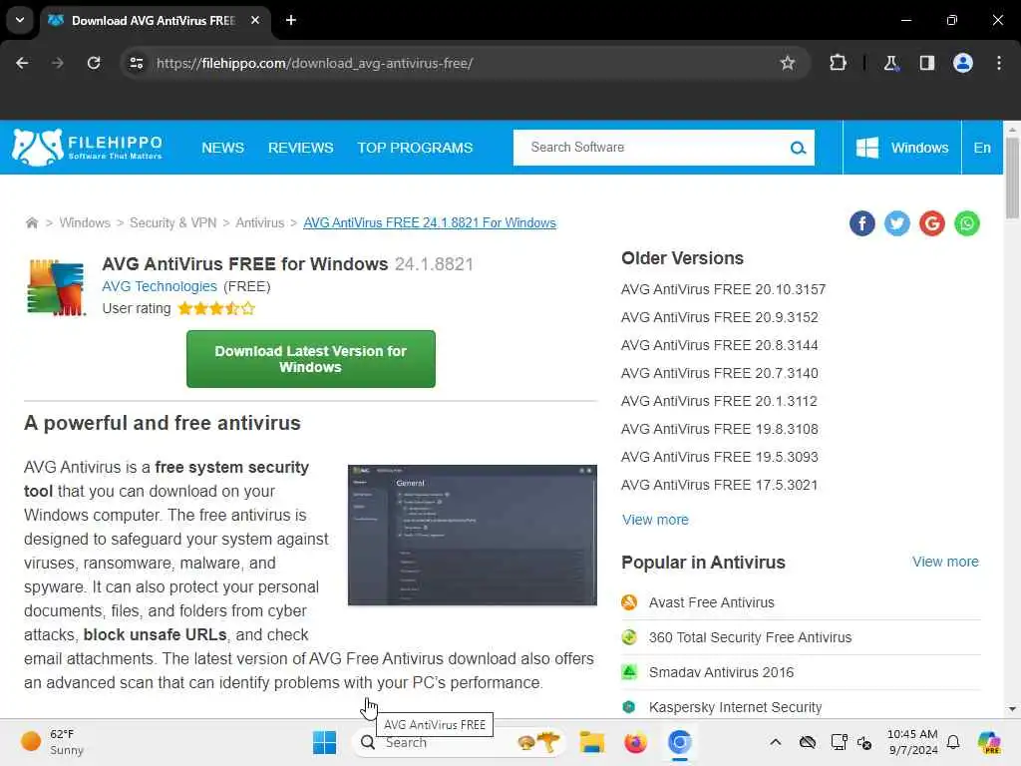Select the Download AVG AntiVirus FREE tab
Viewport: 1021px width, 766px height.
[x=154, y=20]
